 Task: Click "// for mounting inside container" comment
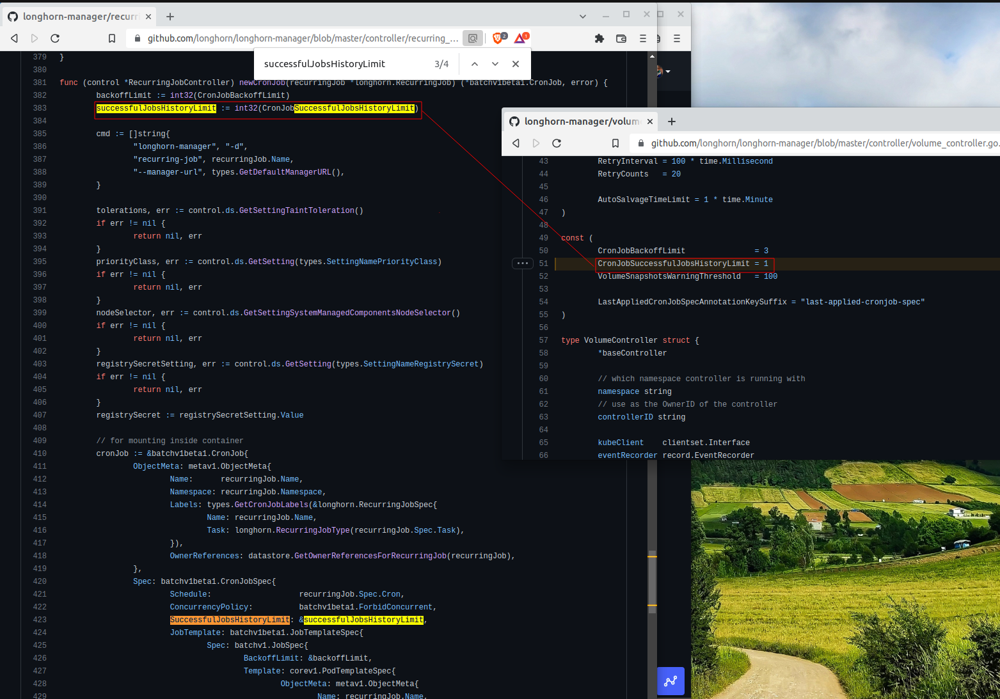(170, 441)
